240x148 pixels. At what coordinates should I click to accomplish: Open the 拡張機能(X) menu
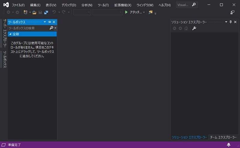[x=123, y=5]
